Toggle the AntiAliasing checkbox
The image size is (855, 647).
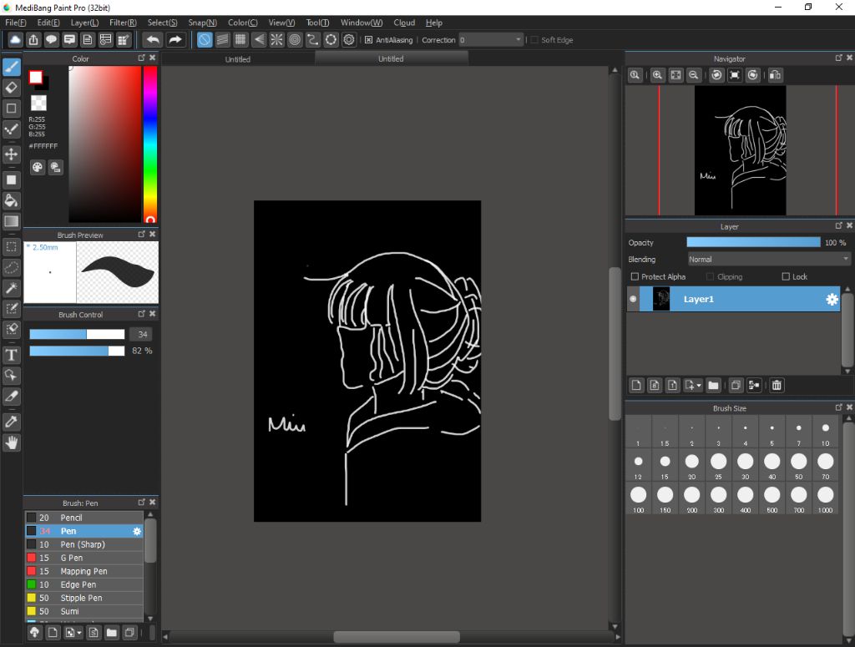click(368, 40)
